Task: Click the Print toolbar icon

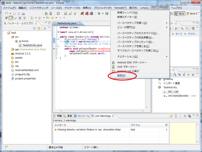Action: tap(23, 13)
